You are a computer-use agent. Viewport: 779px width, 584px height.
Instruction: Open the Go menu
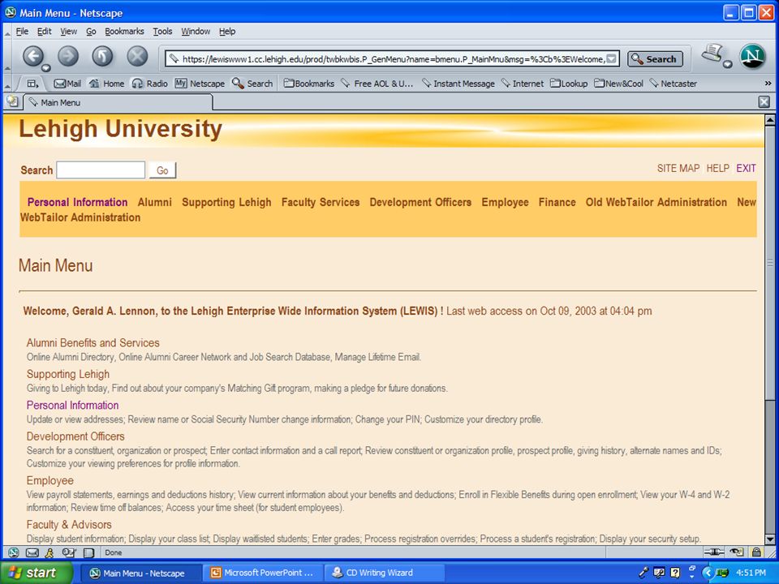pos(91,32)
